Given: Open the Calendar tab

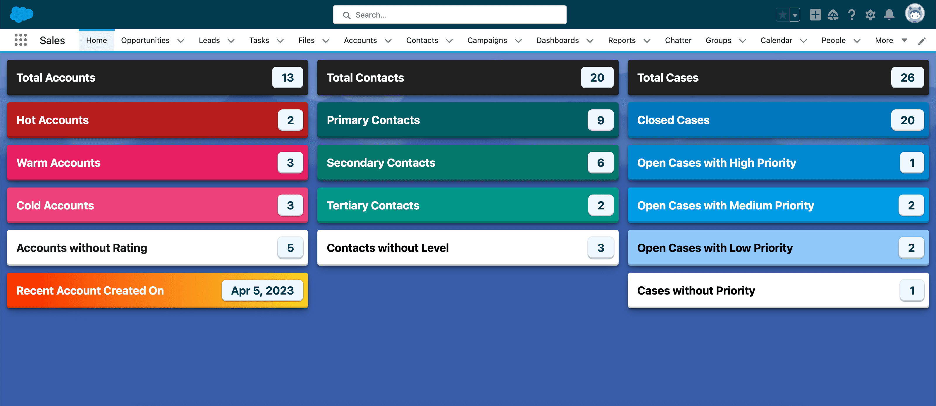Looking at the screenshot, I should pyautogui.click(x=777, y=40).
